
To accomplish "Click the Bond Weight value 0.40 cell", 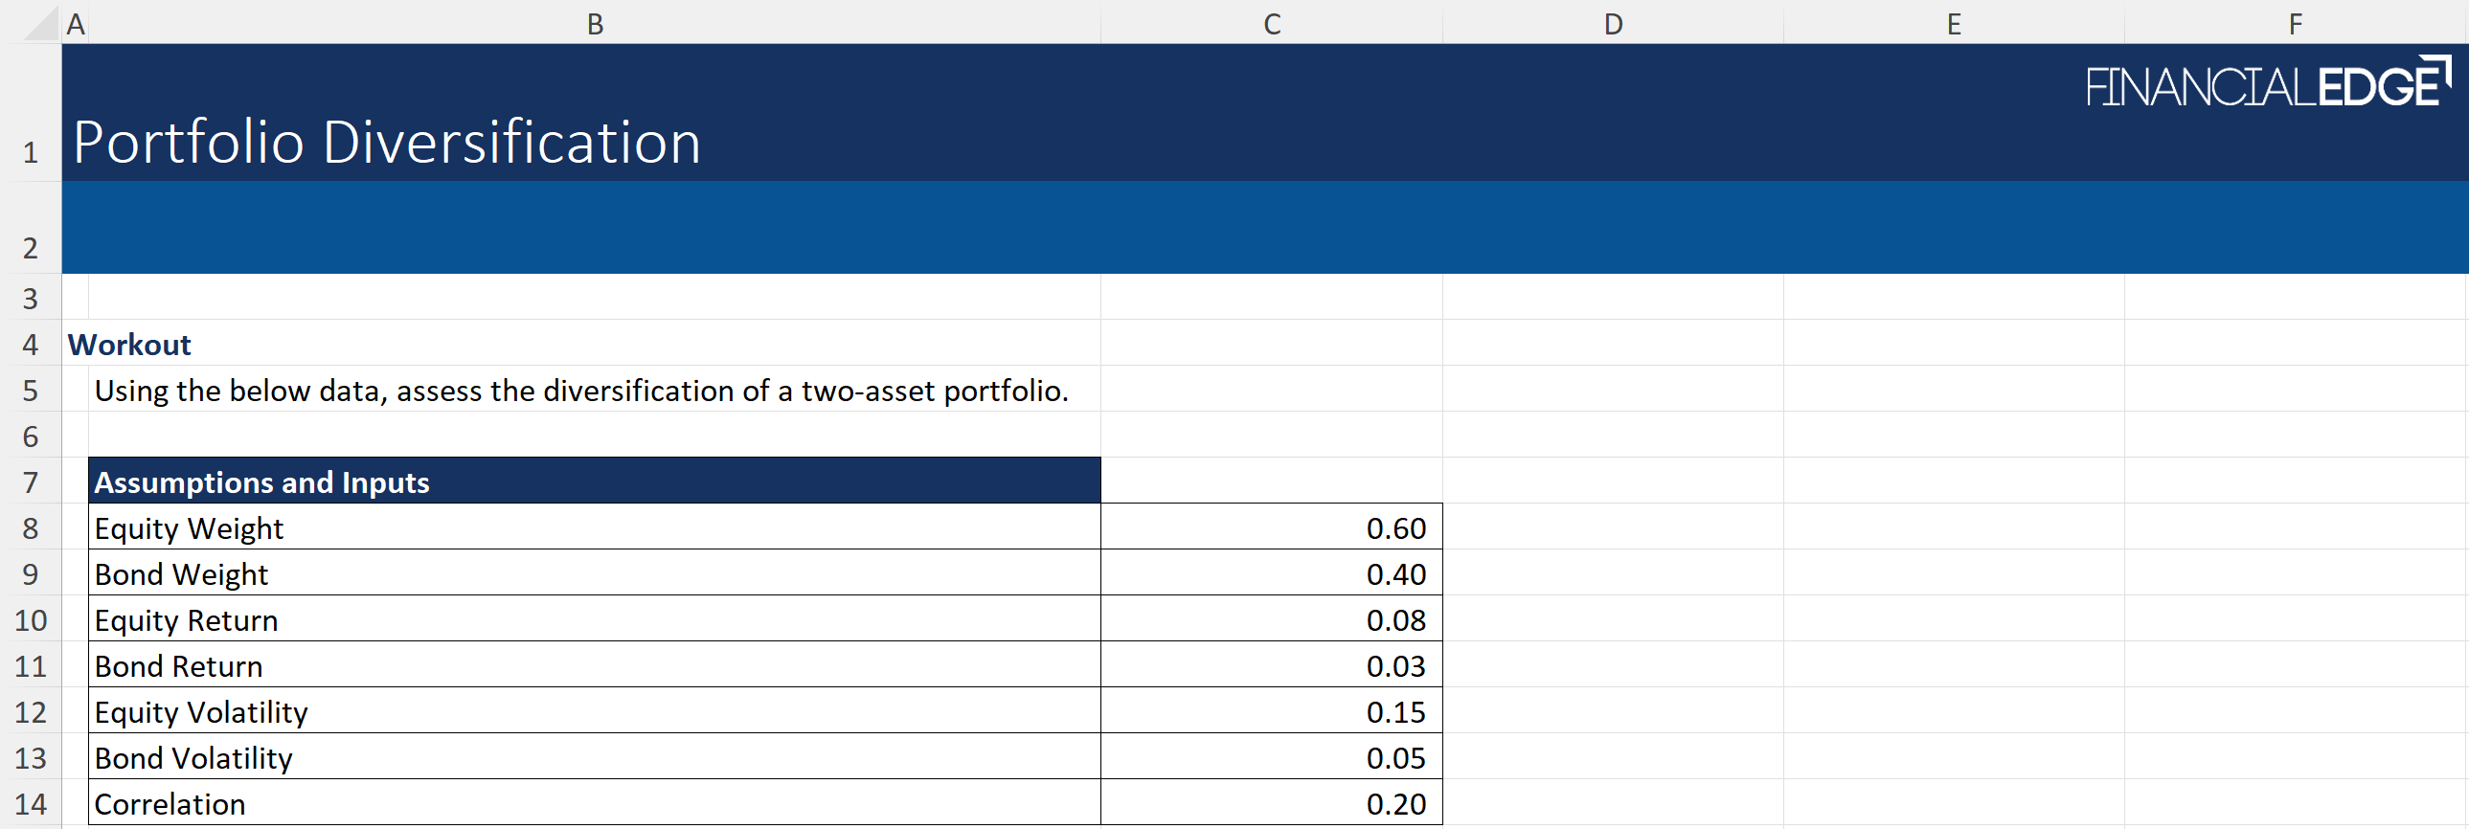I will (1271, 574).
